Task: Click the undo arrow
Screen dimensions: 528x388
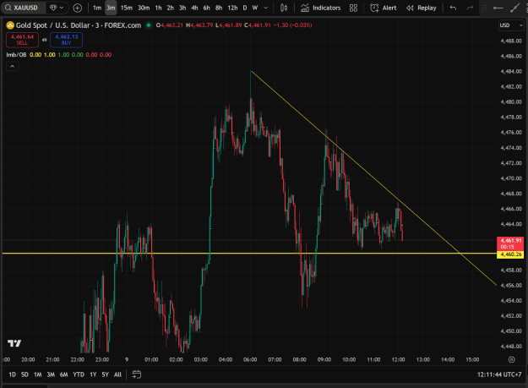Action: 454,8
